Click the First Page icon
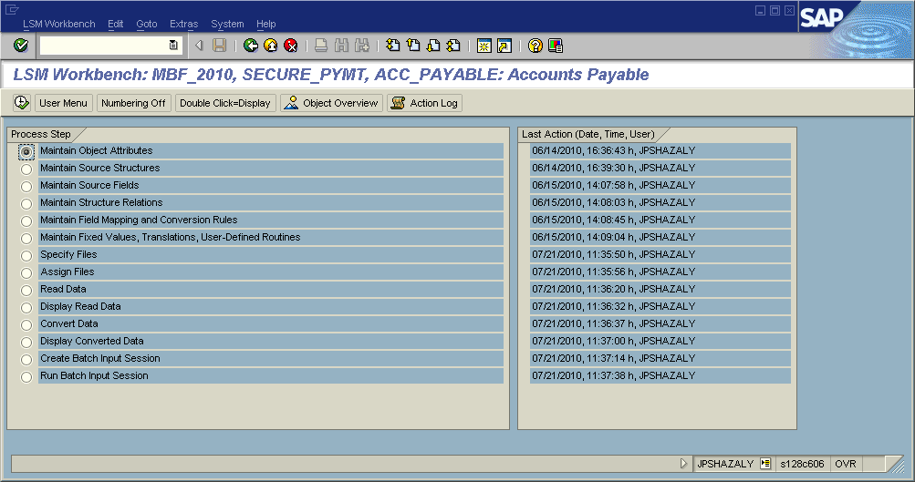 pos(393,46)
